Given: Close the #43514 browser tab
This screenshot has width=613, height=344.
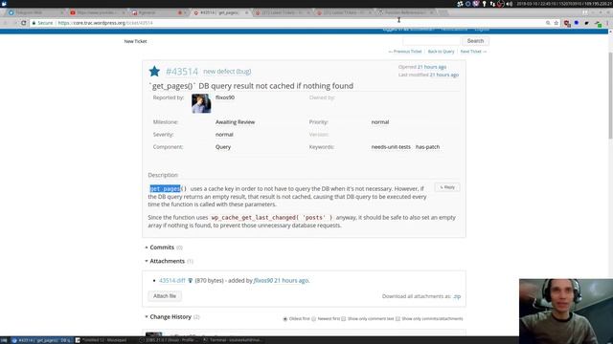Looking at the screenshot, I should point(246,12).
